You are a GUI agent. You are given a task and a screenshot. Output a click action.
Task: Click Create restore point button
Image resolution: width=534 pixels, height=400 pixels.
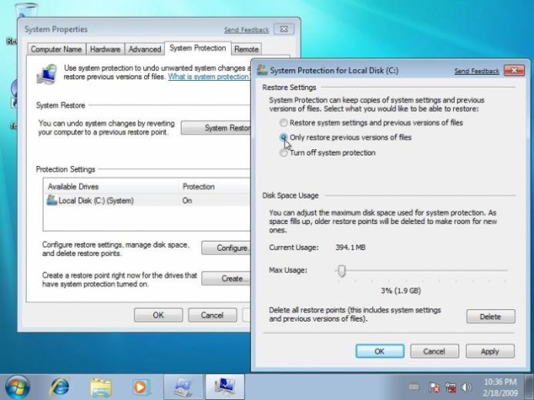pyautogui.click(x=226, y=278)
